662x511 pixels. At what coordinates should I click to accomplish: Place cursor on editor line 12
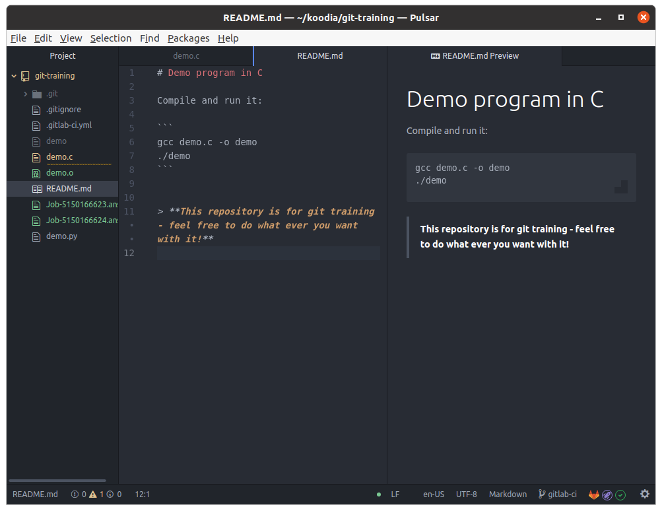269,253
